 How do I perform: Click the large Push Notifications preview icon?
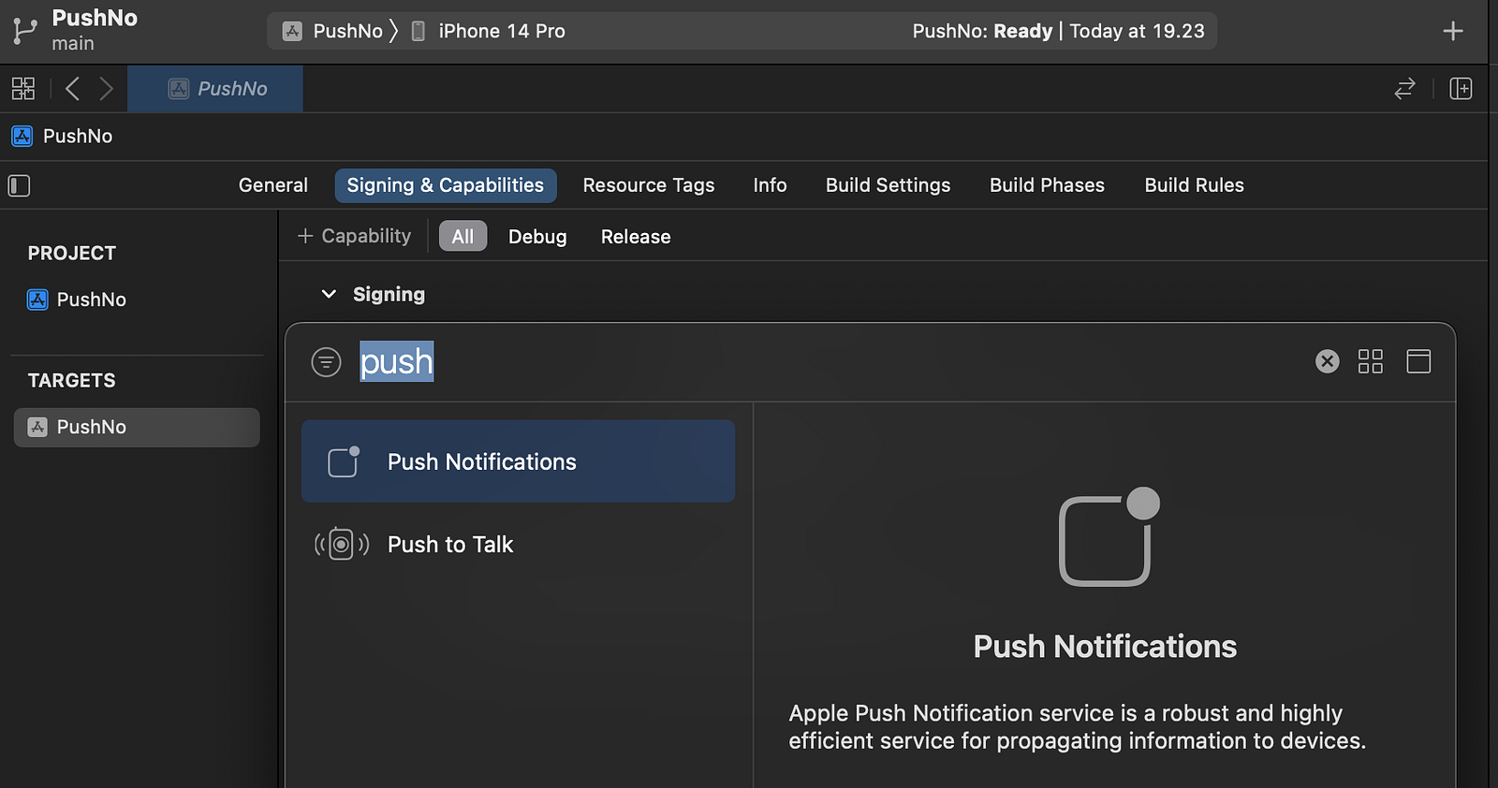pos(1109,537)
